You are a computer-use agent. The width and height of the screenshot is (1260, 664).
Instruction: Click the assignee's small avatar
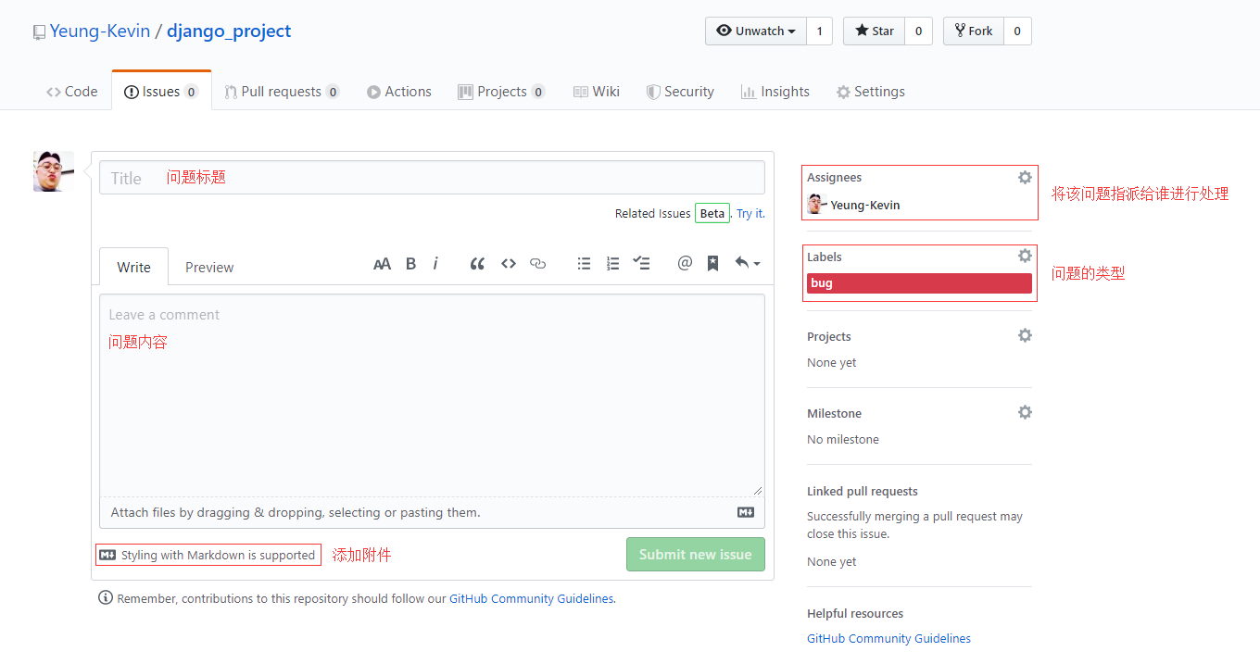click(x=816, y=205)
